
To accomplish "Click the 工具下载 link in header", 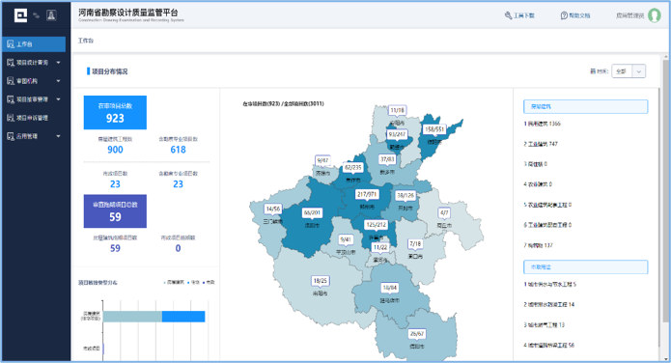I will 524,15.
